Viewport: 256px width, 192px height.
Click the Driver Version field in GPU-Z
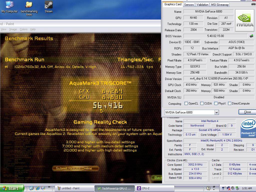pyautogui.click(x=219, y=78)
